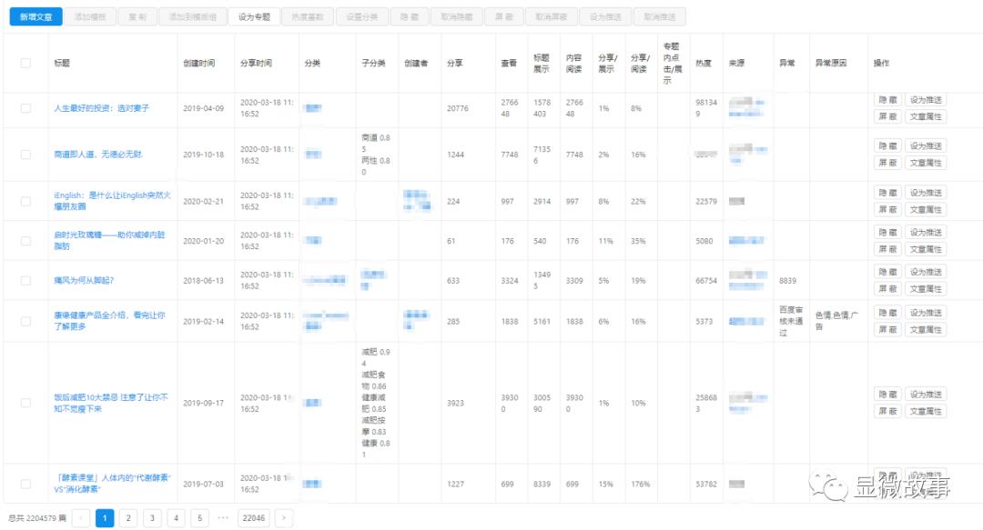Open article 痛风为何从脚起?
Viewport: 983px width, 530px height.
click(84, 281)
